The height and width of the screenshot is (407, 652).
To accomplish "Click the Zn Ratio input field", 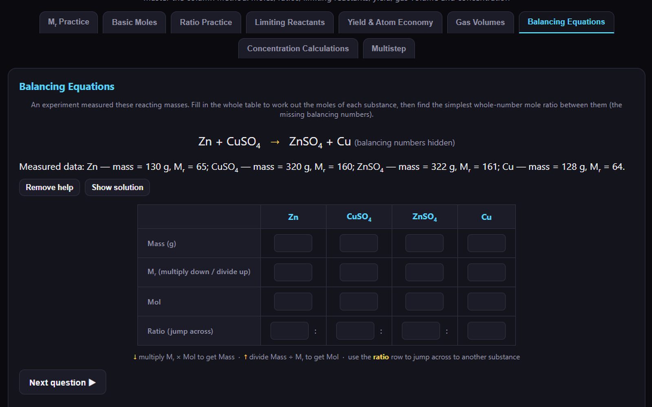I will tap(289, 331).
